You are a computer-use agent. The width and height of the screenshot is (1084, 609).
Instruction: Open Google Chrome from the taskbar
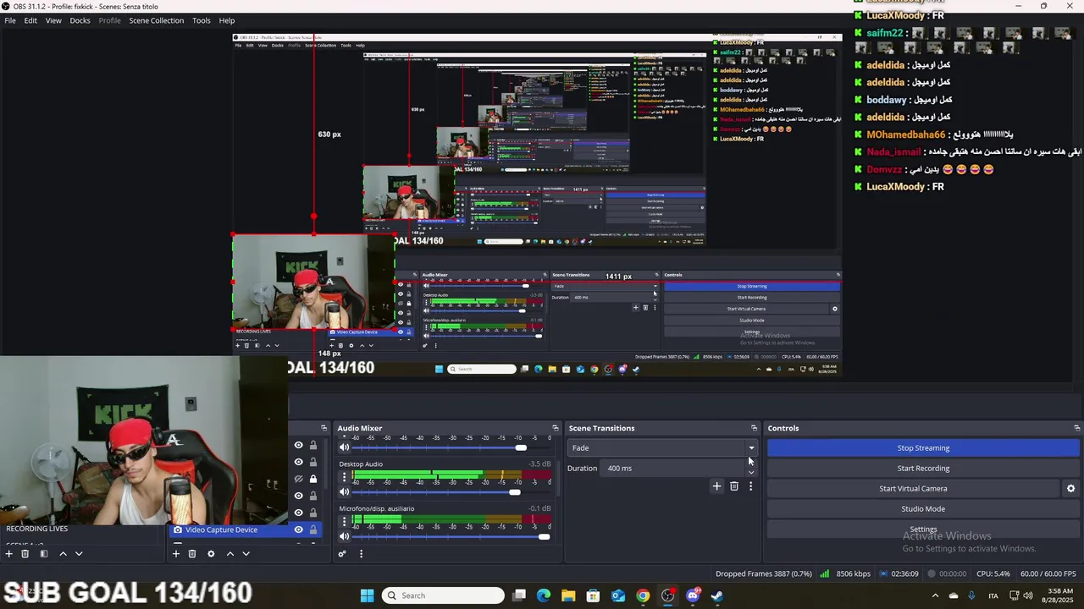click(x=643, y=595)
